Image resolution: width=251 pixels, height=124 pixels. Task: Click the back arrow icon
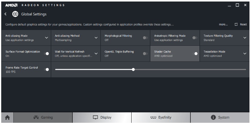point(5,14)
